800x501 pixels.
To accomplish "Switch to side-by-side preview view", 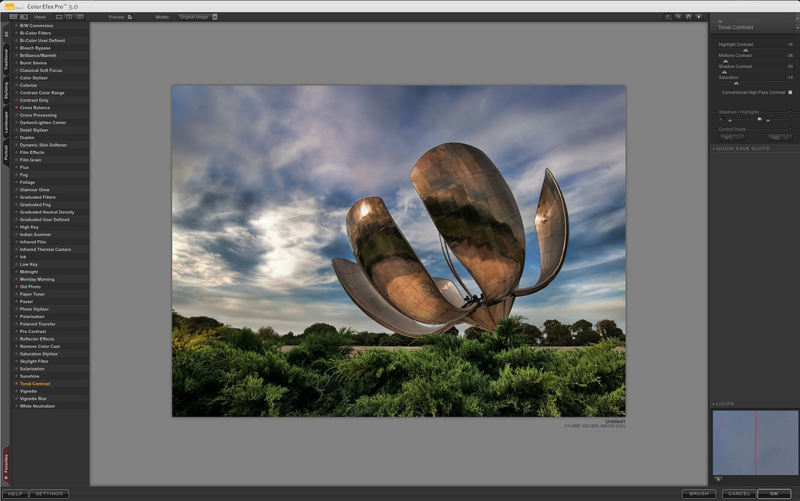I will [x=80, y=16].
